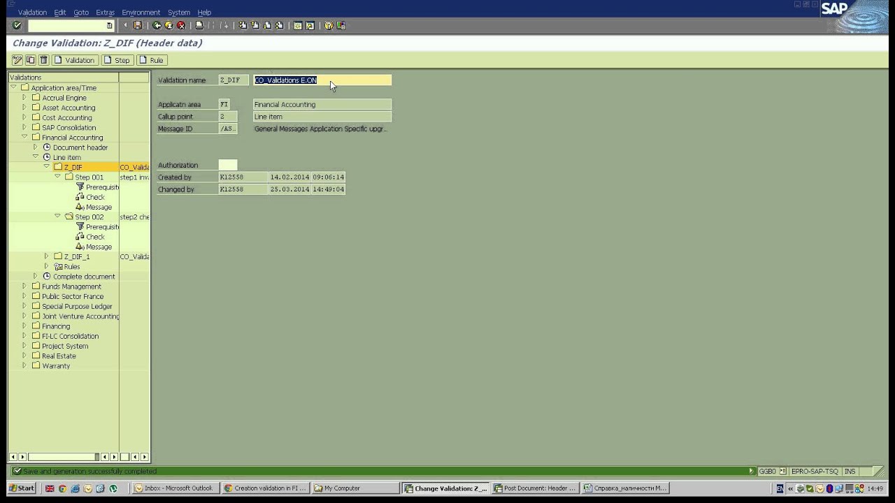Open the Validation menu
Screen dimensions: 895x503
(x=32, y=12)
